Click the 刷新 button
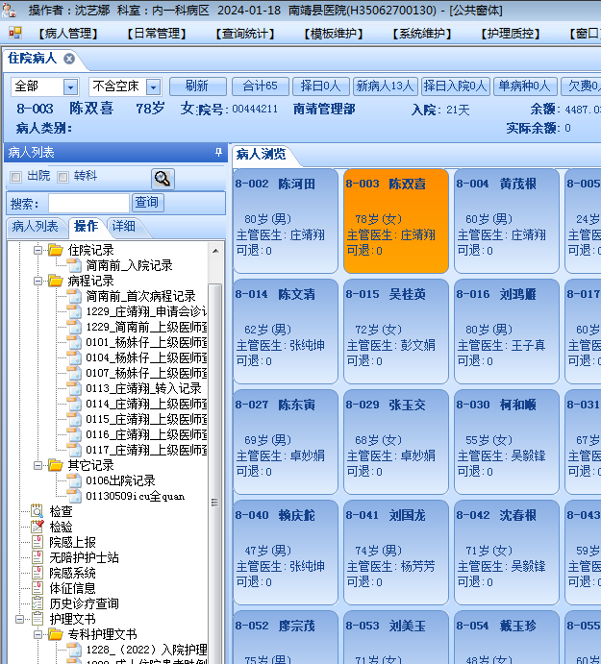The height and width of the screenshot is (664, 601). 197,86
